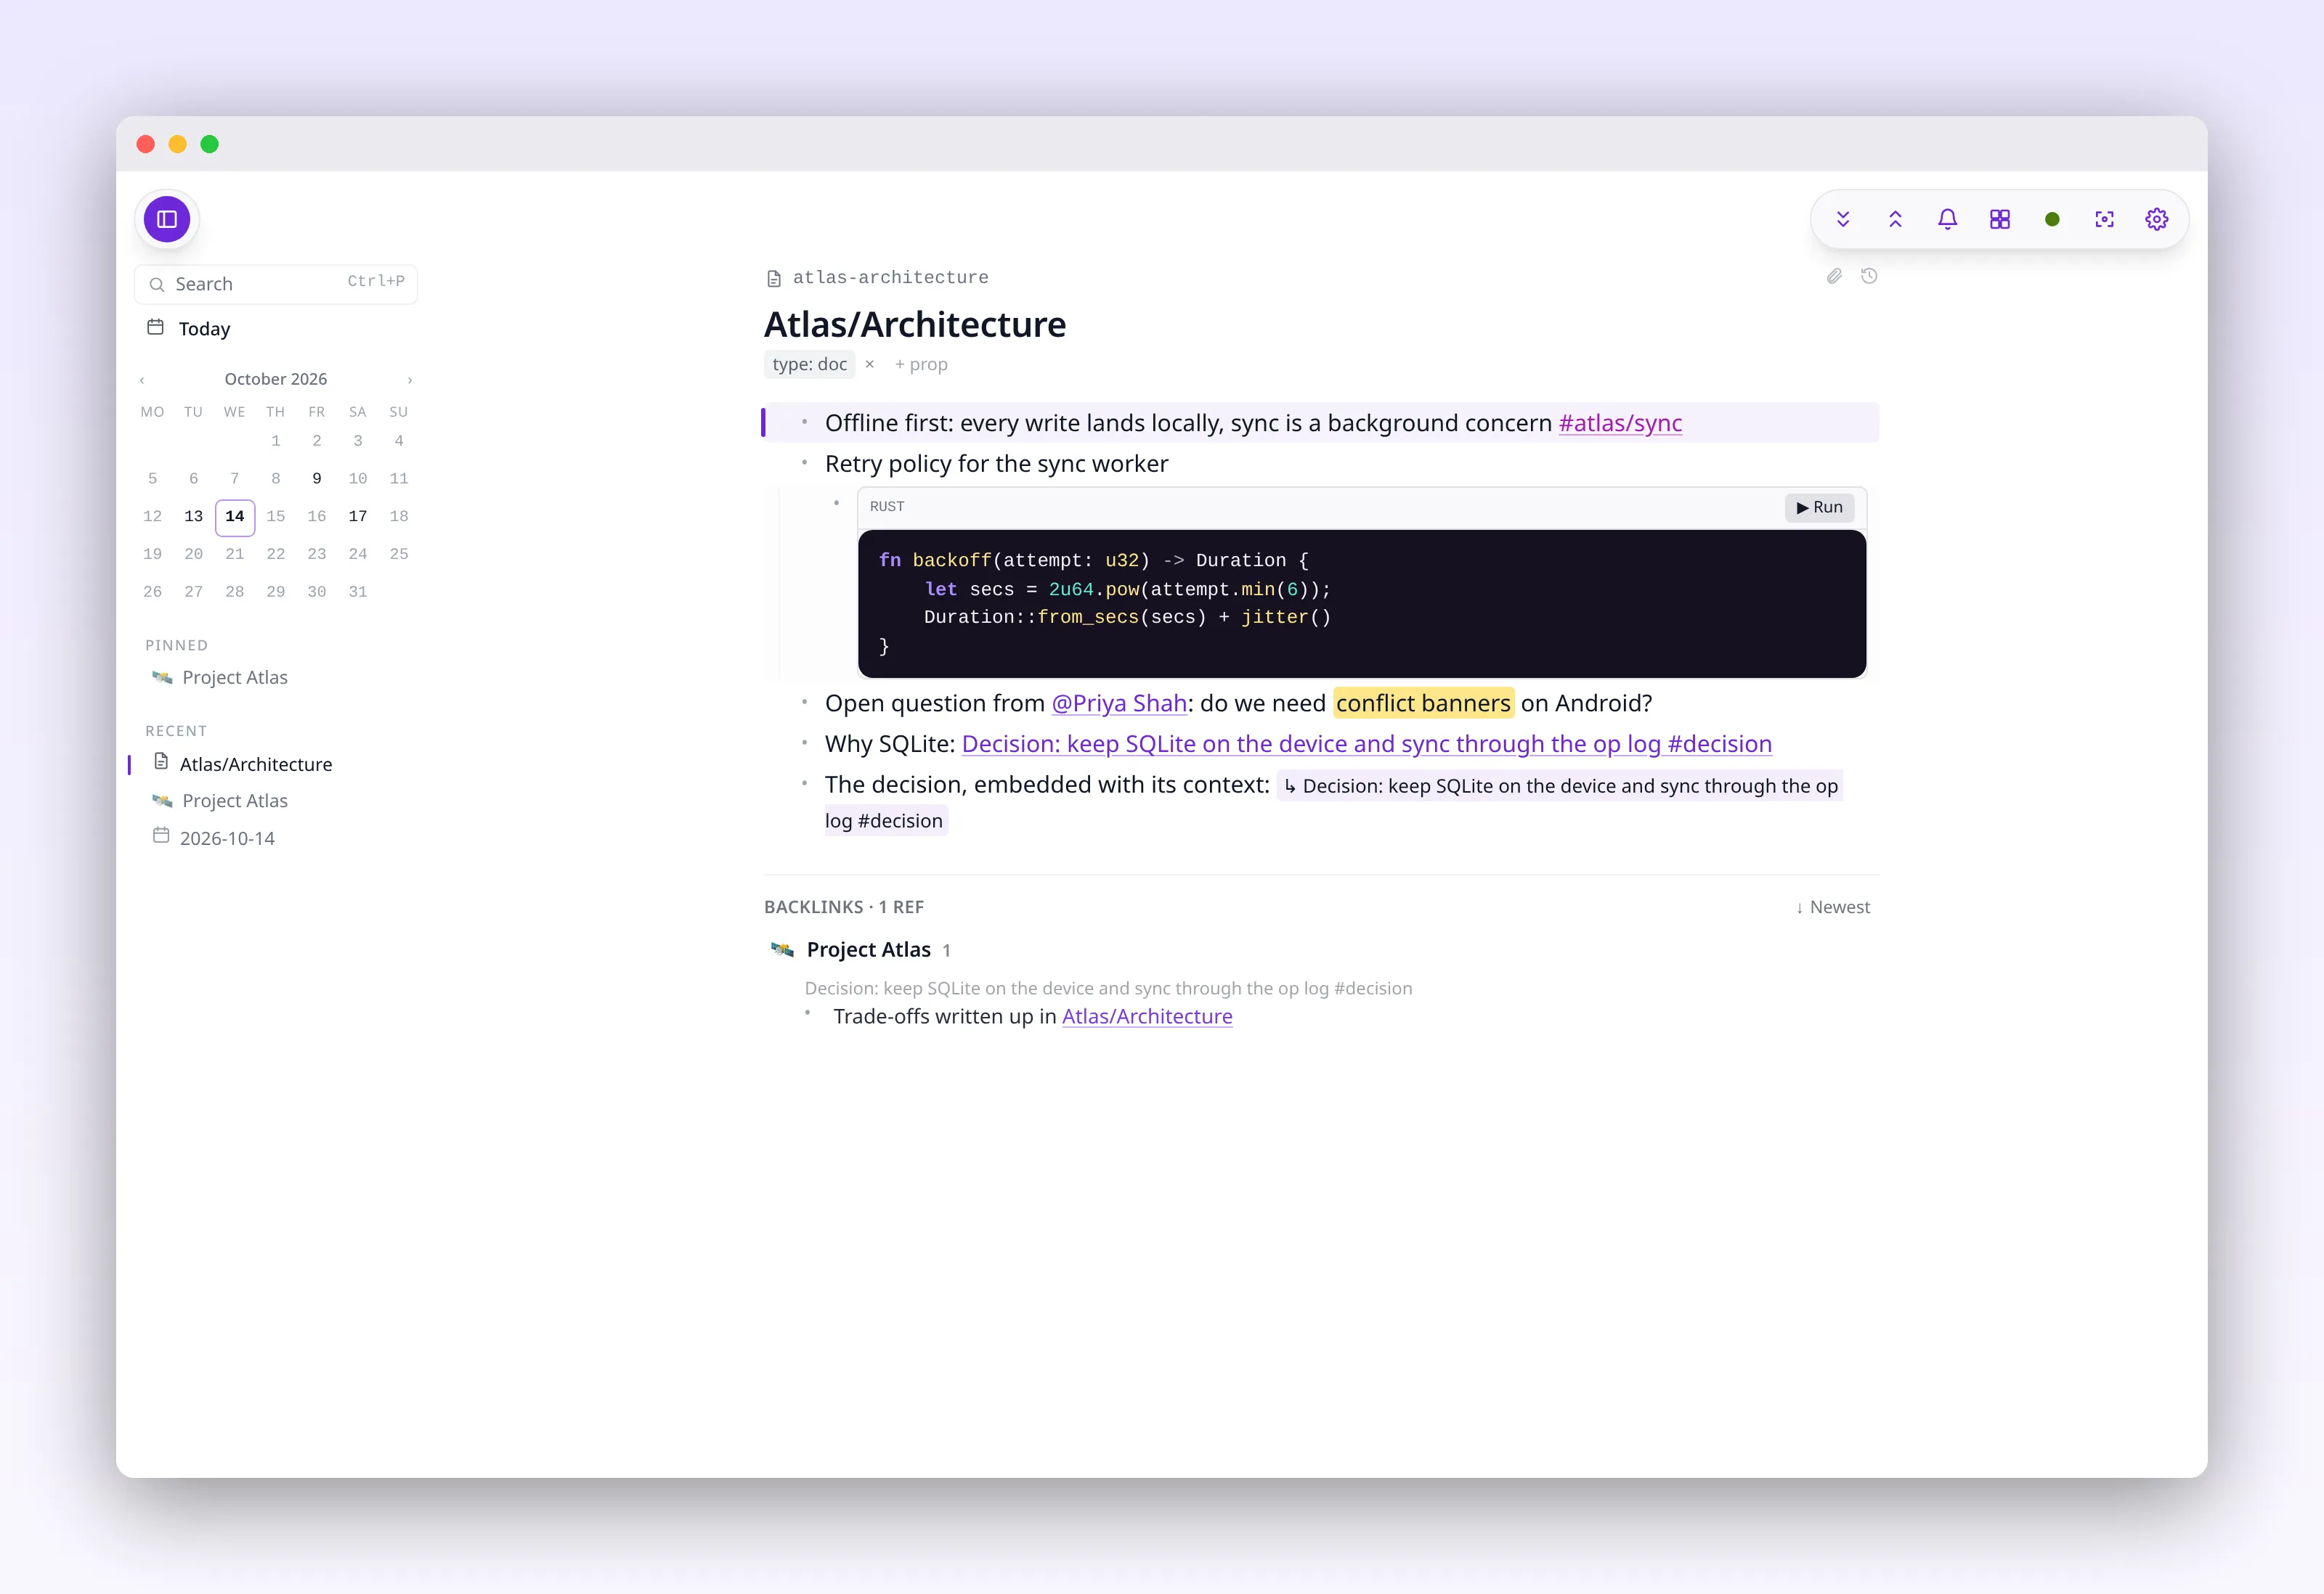Run the Rust code block

coord(1820,507)
